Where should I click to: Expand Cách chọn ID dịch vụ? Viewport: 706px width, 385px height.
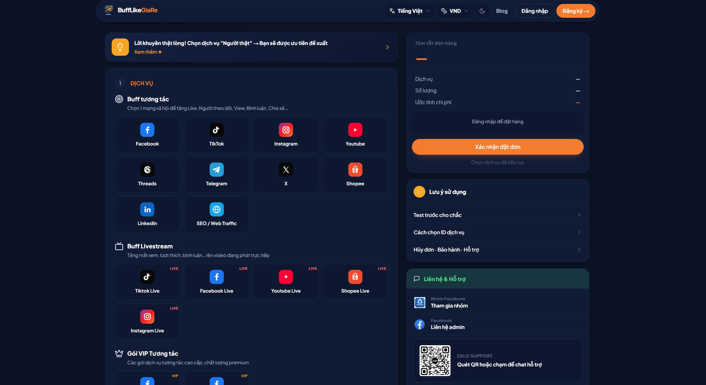497,232
